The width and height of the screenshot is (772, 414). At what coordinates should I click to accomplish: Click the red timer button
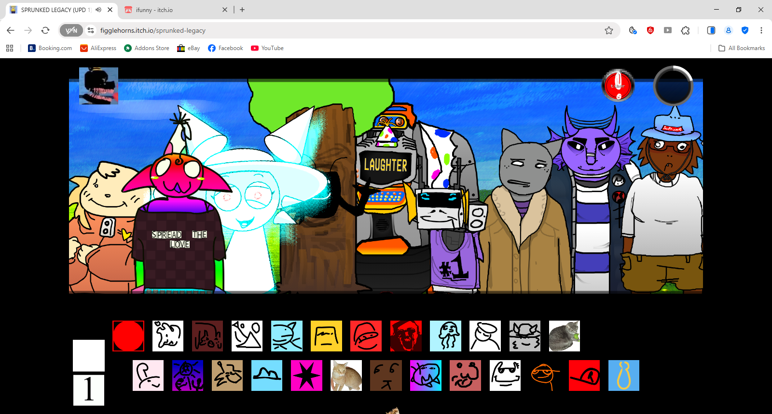click(618, 86)
